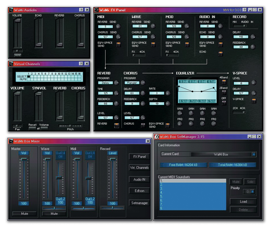Toggle the V-Space enable icon
Viewport: 273px width, 230px height.
pos(254,101)
